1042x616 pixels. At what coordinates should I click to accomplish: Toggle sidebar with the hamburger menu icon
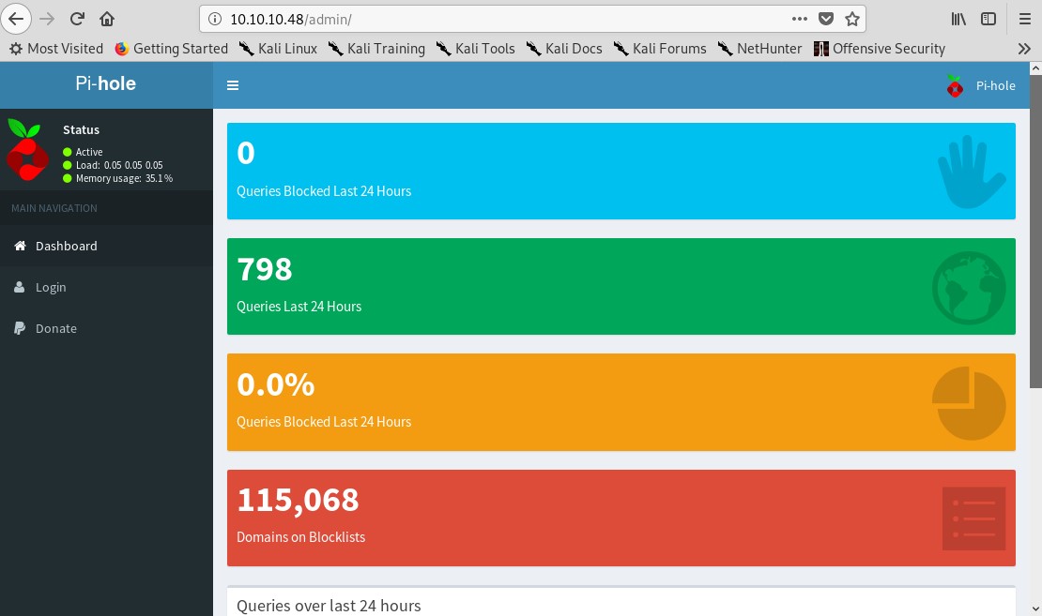click(233, 85)
